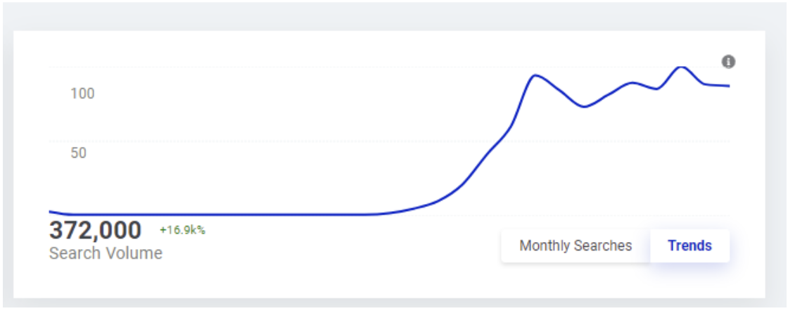Click the 100 y-axis label
Viewport: 788px width, 311px height.
pos(82,94)
